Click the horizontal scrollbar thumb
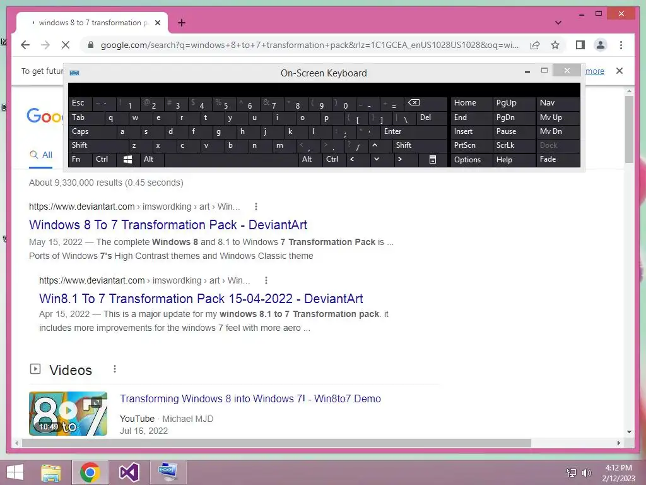646x485 pixels. [x=276, y=443]
